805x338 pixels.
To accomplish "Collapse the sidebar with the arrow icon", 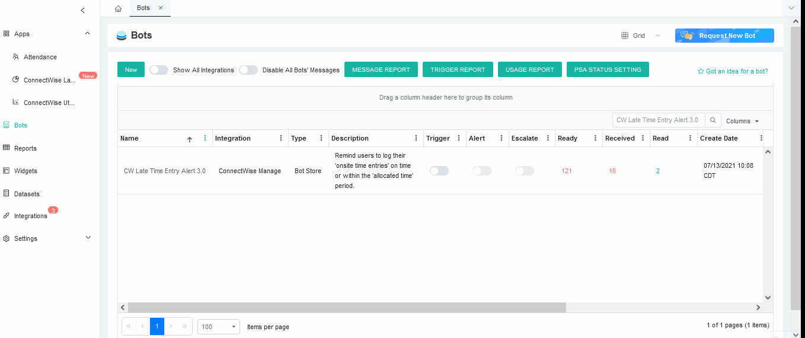I will coord(82,10).
